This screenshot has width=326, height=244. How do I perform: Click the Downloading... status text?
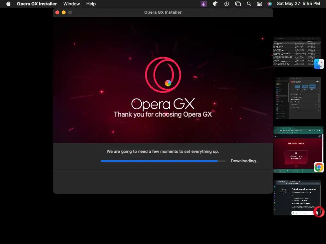[x=245, y=161]
